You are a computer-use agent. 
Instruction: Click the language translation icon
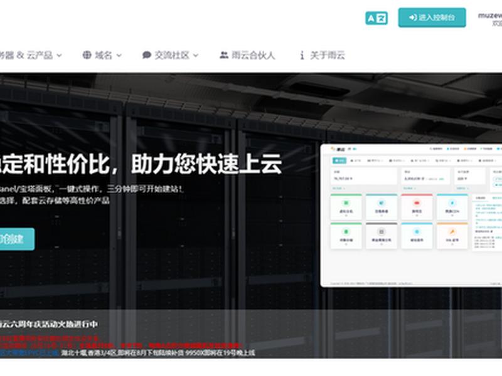(x=376, y=18)
